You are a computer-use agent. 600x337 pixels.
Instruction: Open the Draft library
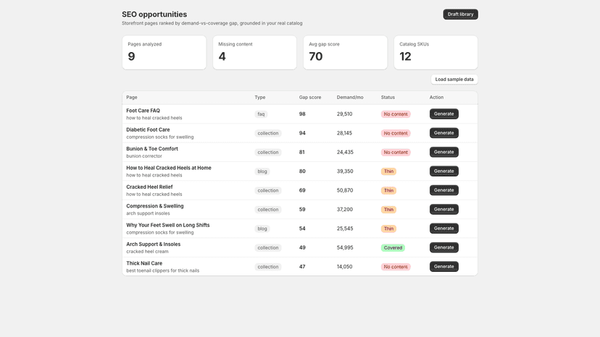[x=460, y=14]
